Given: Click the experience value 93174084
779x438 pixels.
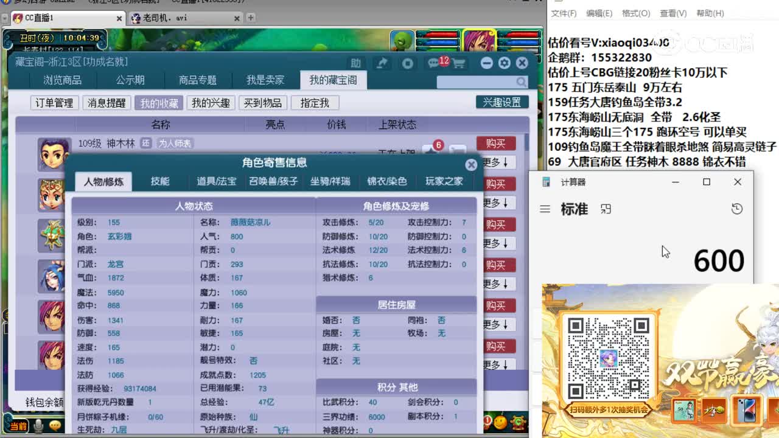Looking at the screenshot, I should click(140, 389).
